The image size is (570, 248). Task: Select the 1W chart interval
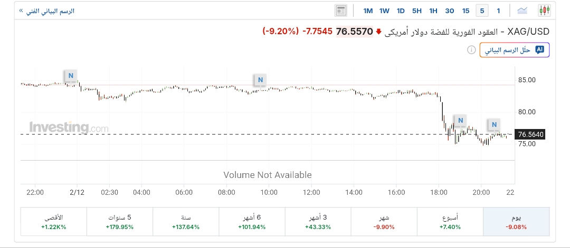pyautogui.click(x=384, y=11)
